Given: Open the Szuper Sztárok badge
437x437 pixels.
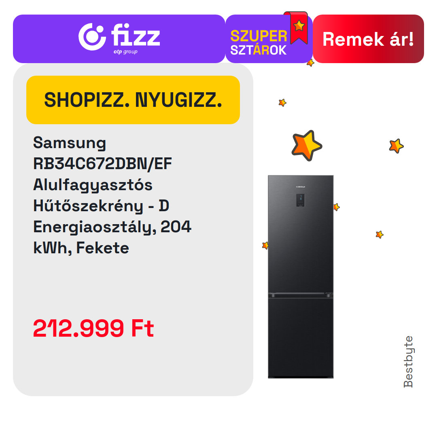Looking at the screenshot, I should coord(269,39).
